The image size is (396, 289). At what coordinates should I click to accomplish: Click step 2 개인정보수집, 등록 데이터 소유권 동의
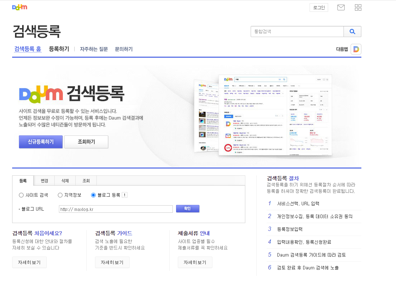click(x=314, y=216)
